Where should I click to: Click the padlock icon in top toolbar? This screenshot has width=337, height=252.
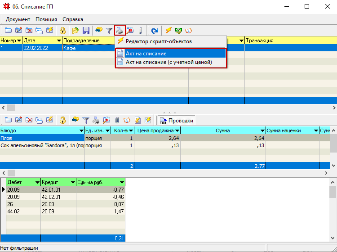click(62, 30)
